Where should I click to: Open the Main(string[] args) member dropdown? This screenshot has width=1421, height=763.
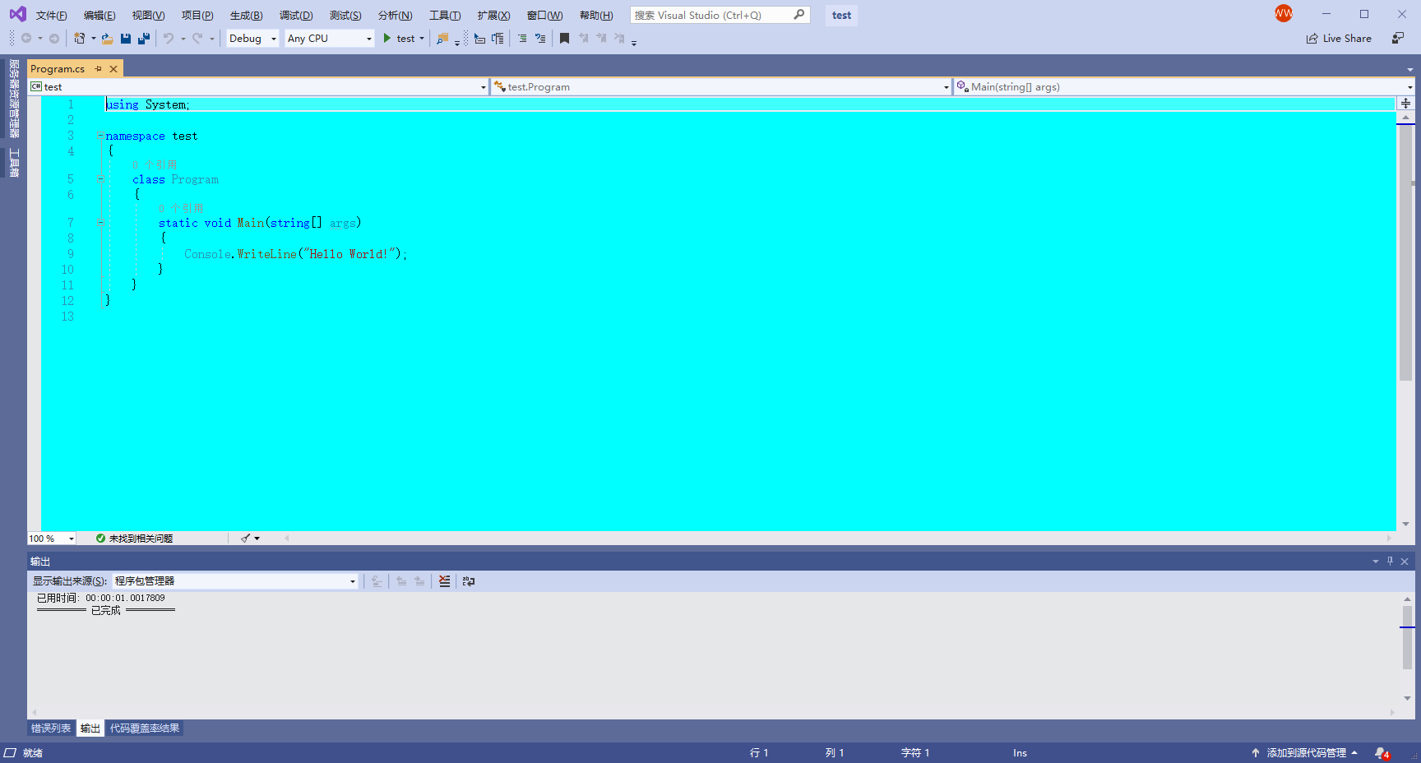(x=1184, y=86)
